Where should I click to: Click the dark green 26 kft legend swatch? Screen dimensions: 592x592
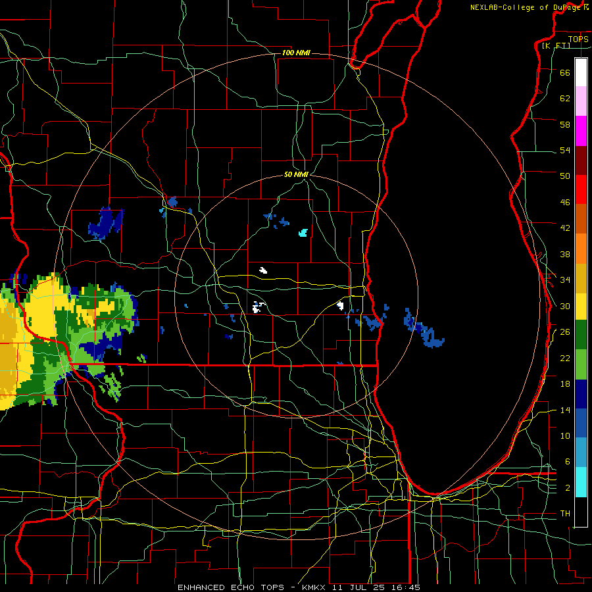coord(581,334)
